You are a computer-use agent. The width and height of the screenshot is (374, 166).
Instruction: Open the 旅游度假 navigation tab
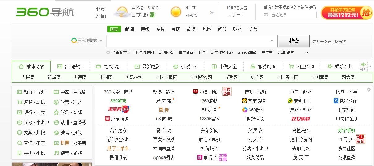click(x=263, y=66)
